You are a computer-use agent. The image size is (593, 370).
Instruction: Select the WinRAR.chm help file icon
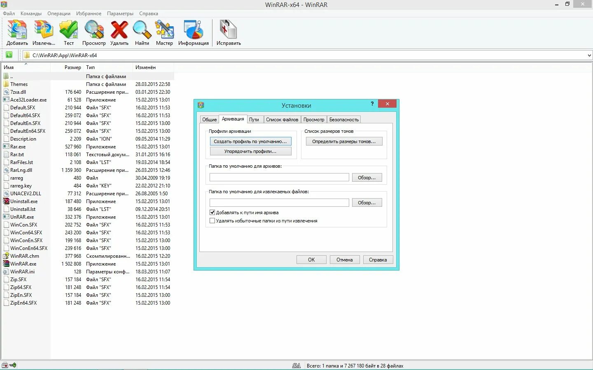(x=6, y=256)
